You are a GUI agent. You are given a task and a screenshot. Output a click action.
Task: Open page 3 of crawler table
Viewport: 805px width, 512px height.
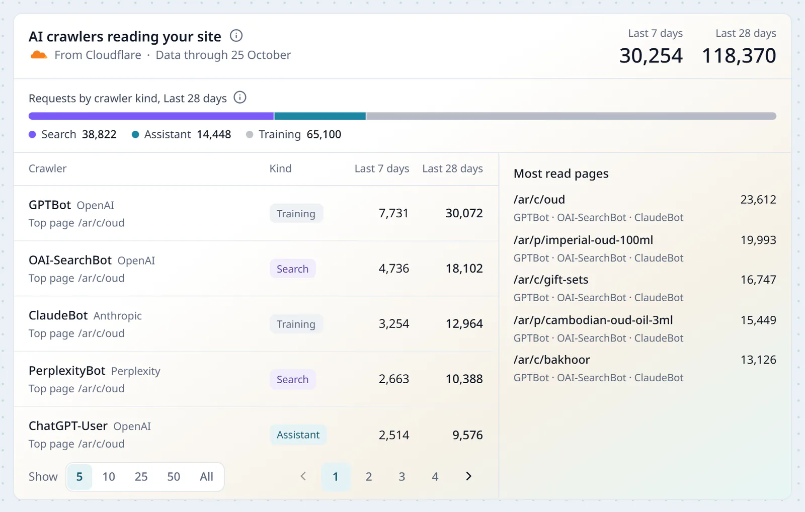coord(402,477)
